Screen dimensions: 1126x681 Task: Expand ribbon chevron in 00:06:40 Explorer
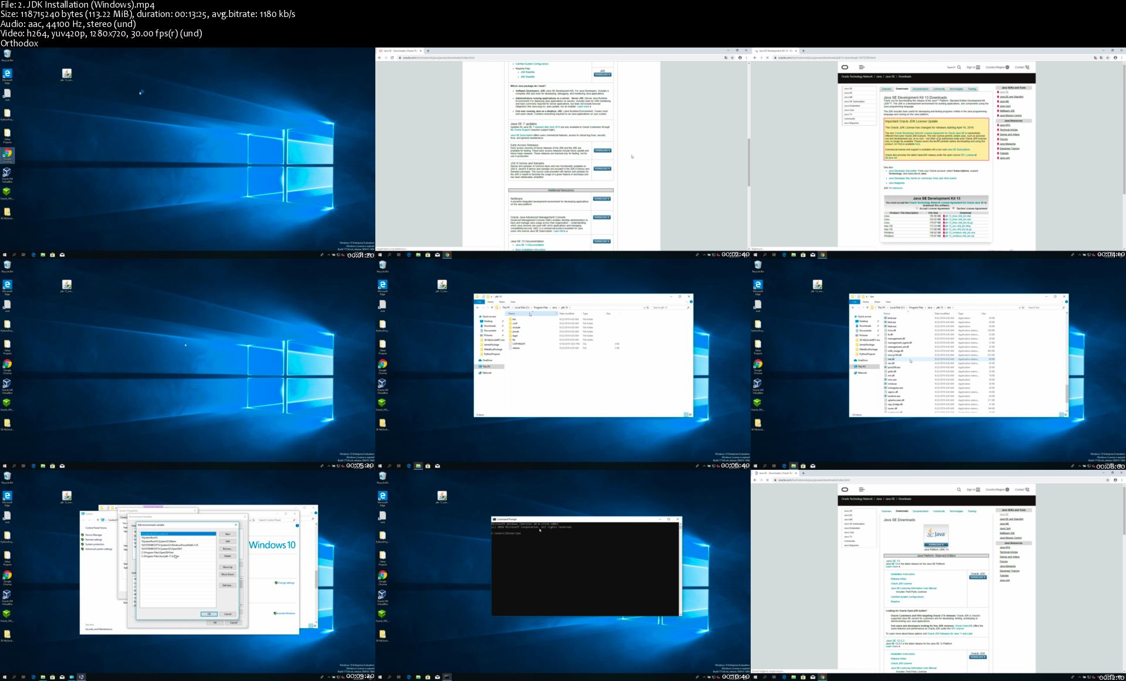click(x=687, y=301)
